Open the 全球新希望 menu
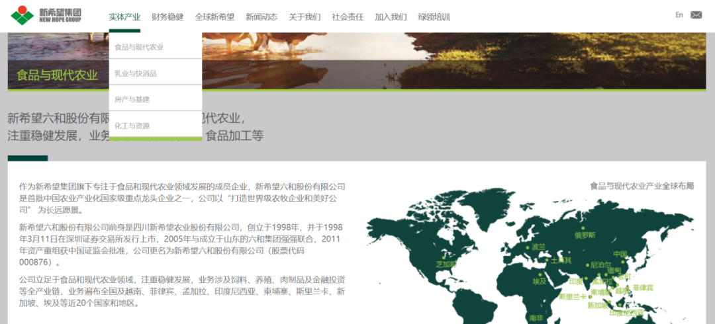The width and height of the screenshot is (715, 324). click(215, 17)
